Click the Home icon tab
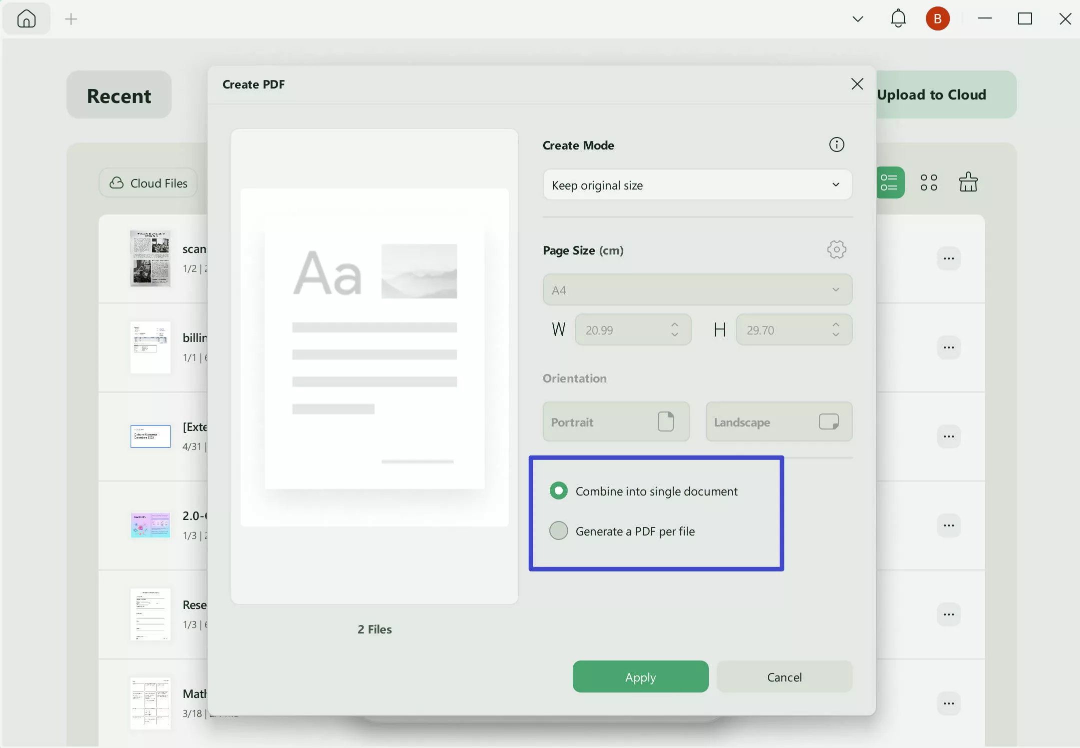1080x748 pixels. point(27,19)
